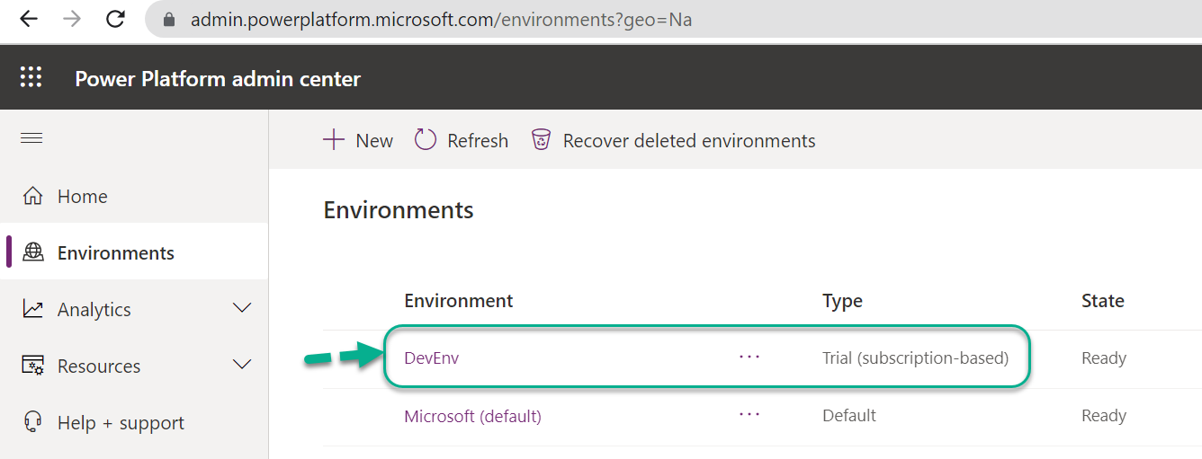Click the Resources icon in sidebar
Viewport: 1202px width, 459px height.
coord(33,366)
